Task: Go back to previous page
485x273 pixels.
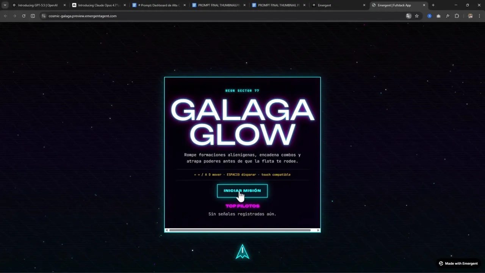Action: tap(5, 16)
